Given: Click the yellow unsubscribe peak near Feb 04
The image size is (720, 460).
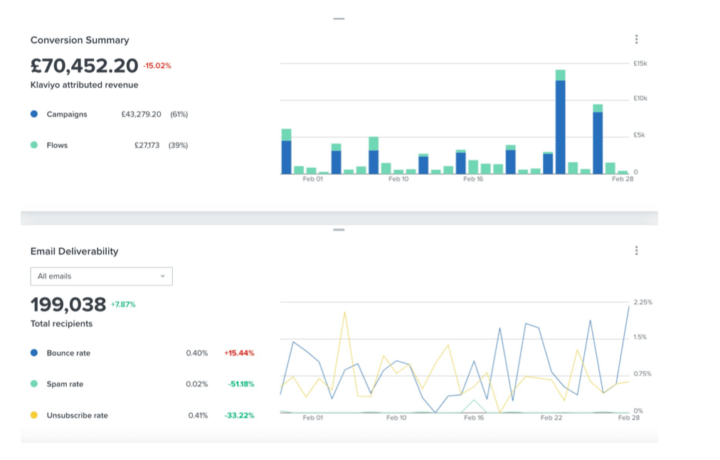Looking at the screenshot, I should (x=344, y=313).
